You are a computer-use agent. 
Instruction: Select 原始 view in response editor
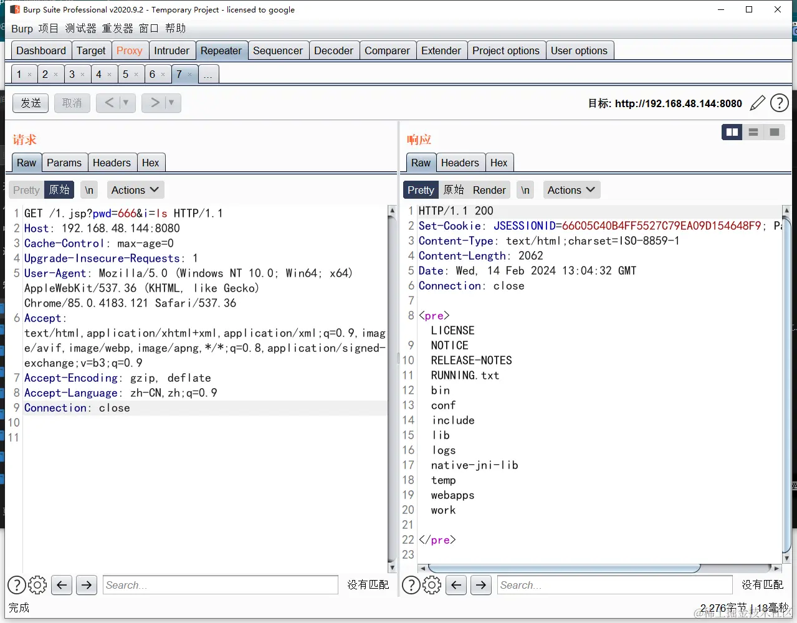point(454,190)
